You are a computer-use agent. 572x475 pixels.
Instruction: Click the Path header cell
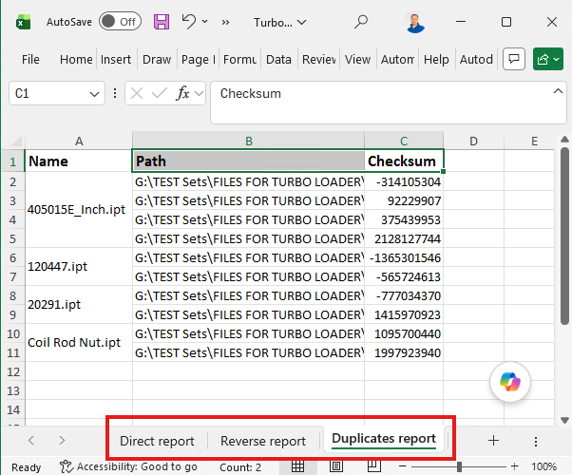click(248, 161)
